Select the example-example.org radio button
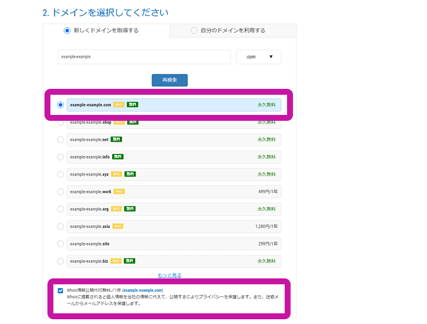 pyautogui.click(x=60, y=209)
